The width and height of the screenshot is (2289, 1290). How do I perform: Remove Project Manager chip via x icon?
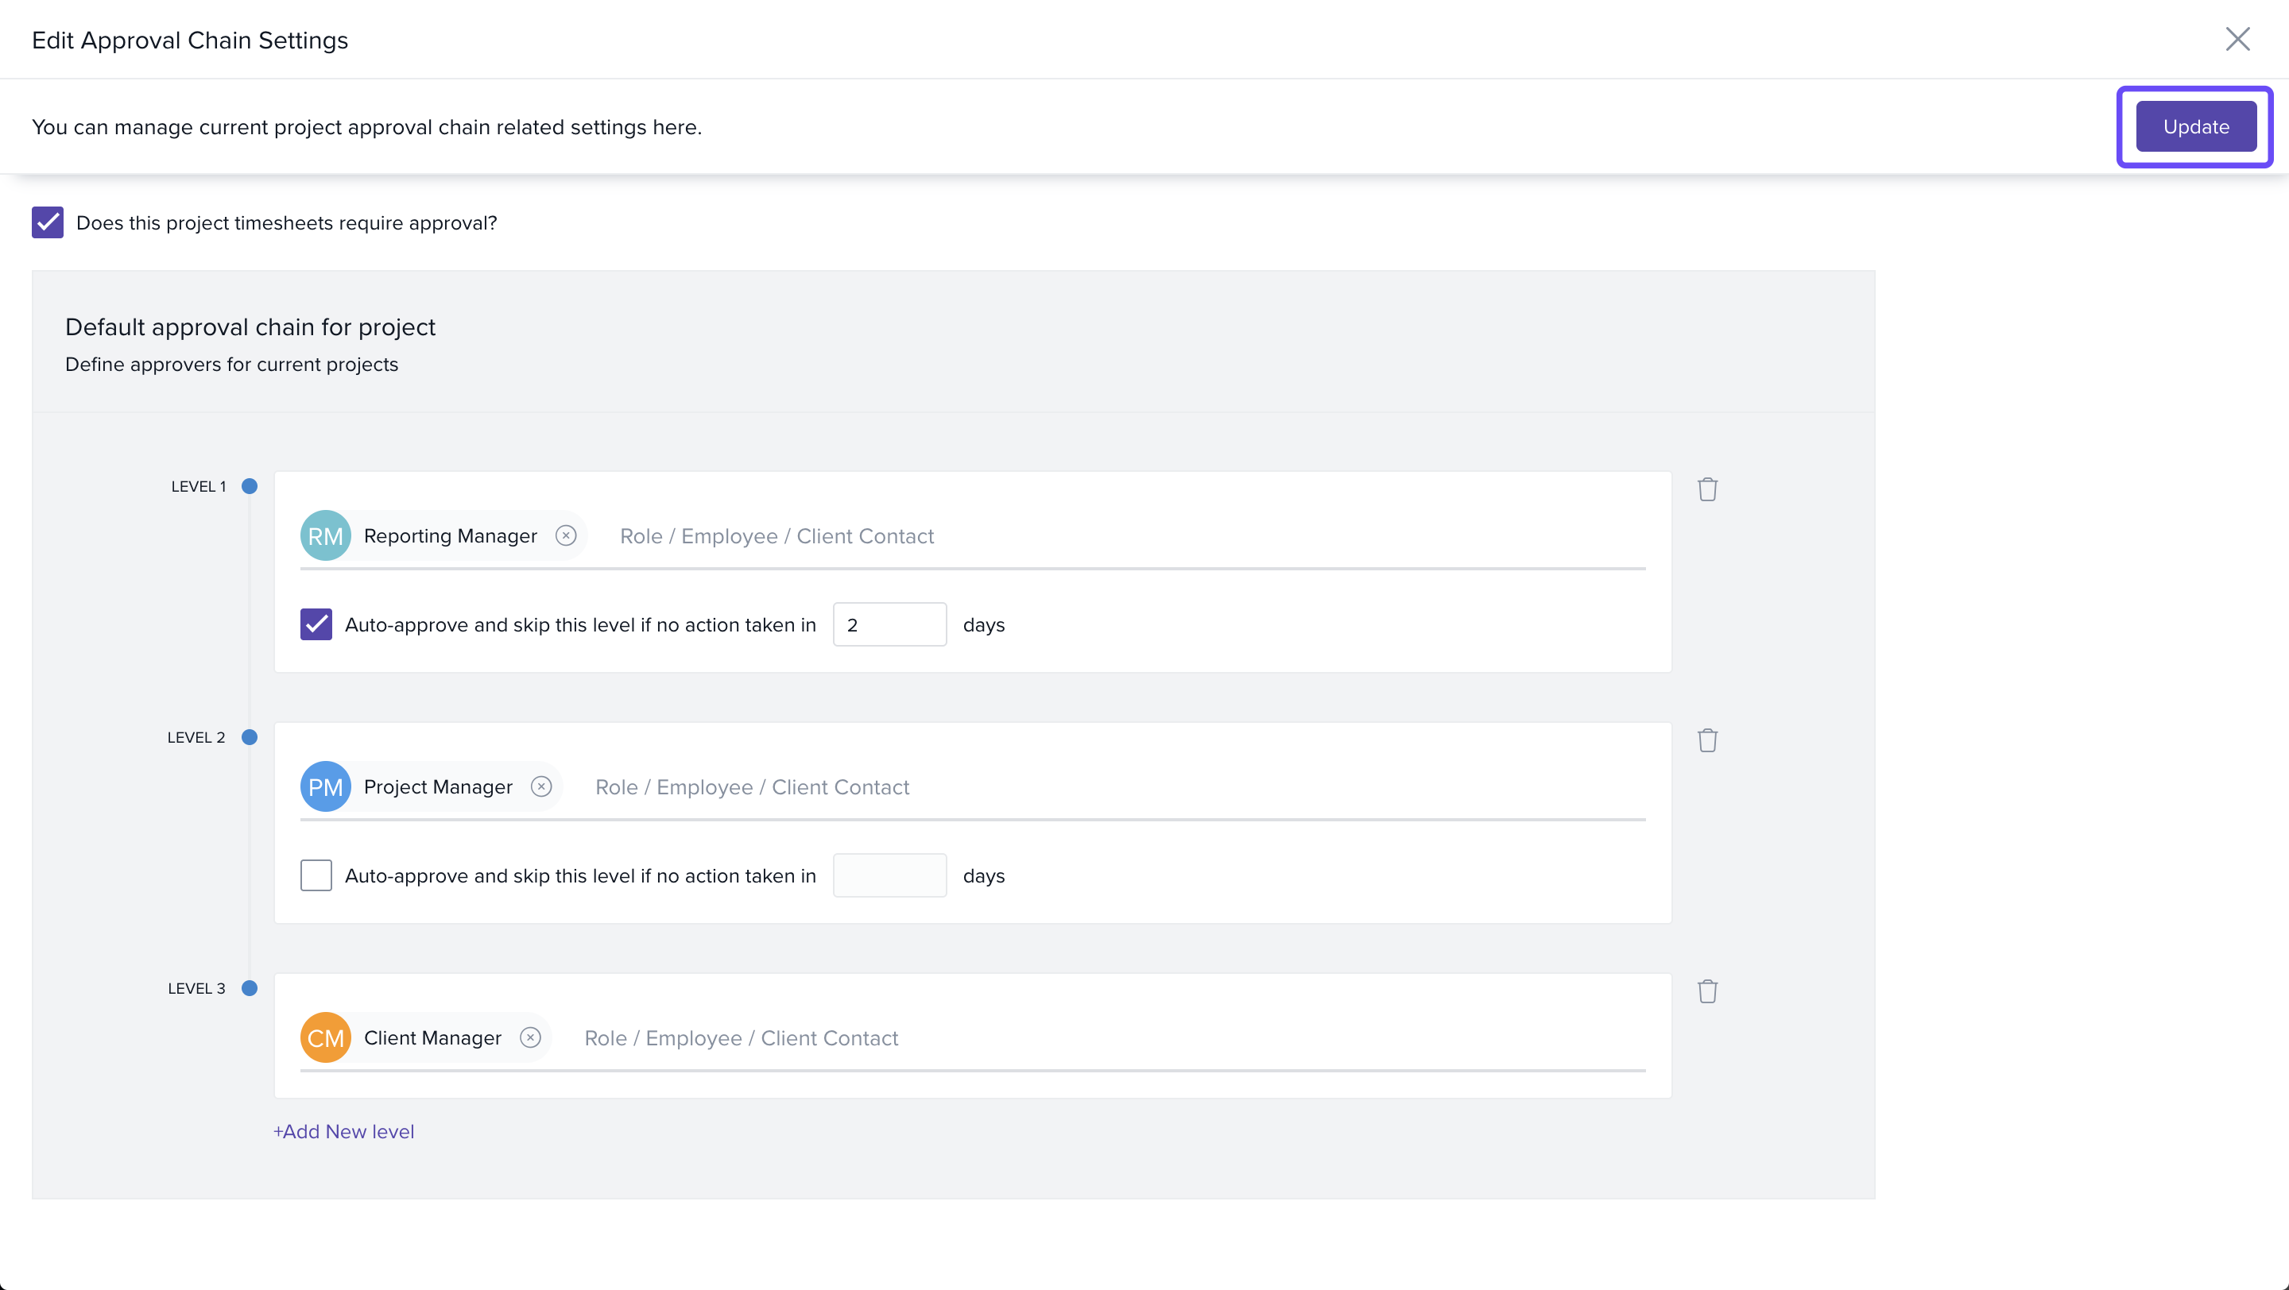pyautogui.click(x=541, y=786)
